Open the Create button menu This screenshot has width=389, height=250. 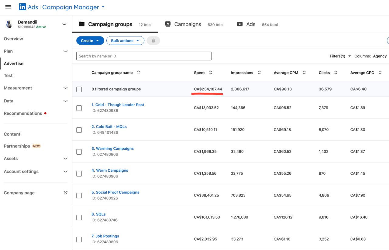pyautogui.click(x=90, y=41)
